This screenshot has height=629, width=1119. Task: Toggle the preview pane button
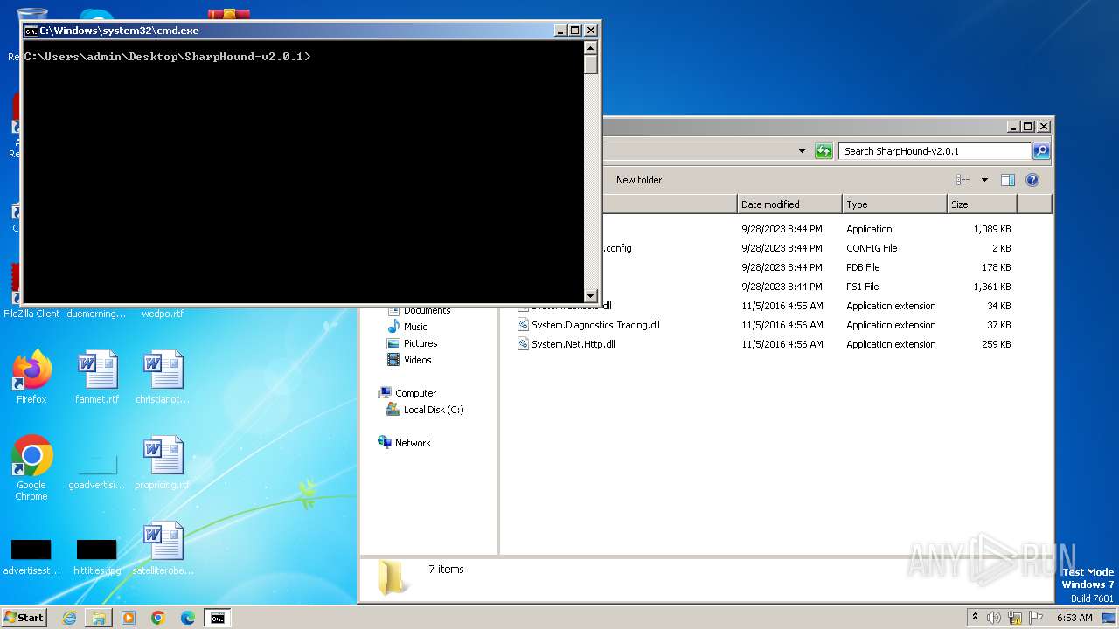pos(1008,180)
